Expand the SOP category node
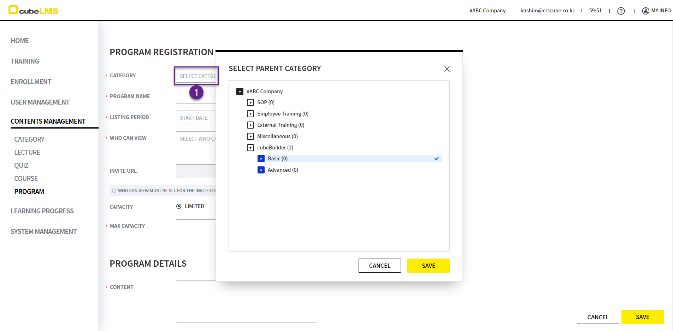This screenshot has width=673, height=331. coord(250,102)
